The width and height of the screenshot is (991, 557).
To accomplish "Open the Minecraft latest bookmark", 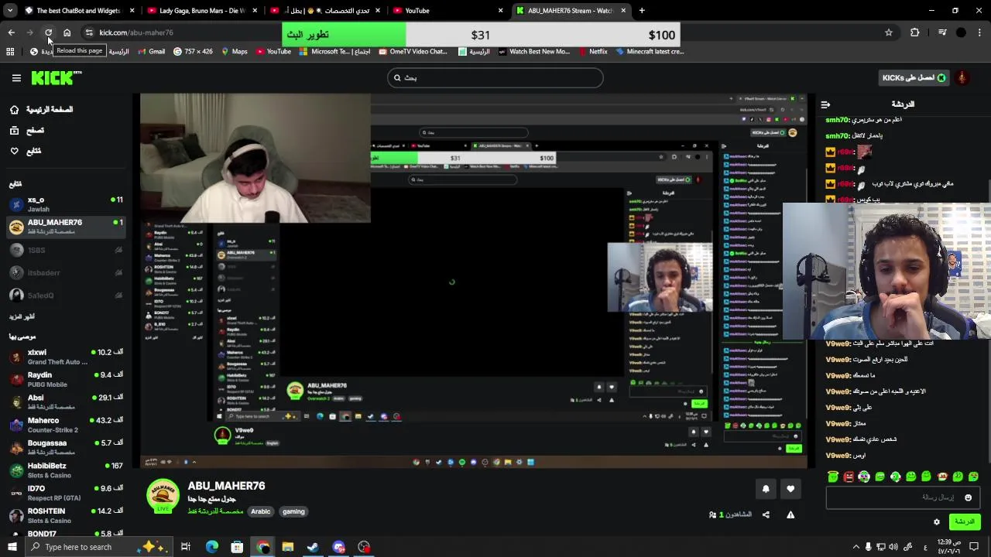I will [650, 52].
